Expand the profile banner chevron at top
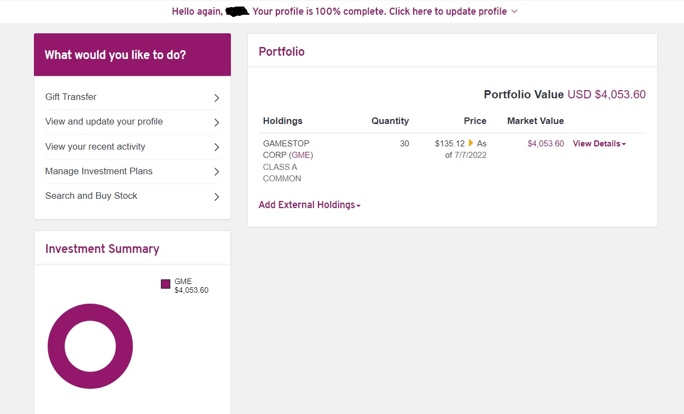Image resolution: width=684 pixels, height=414 pixels. (x=514, y=11)
